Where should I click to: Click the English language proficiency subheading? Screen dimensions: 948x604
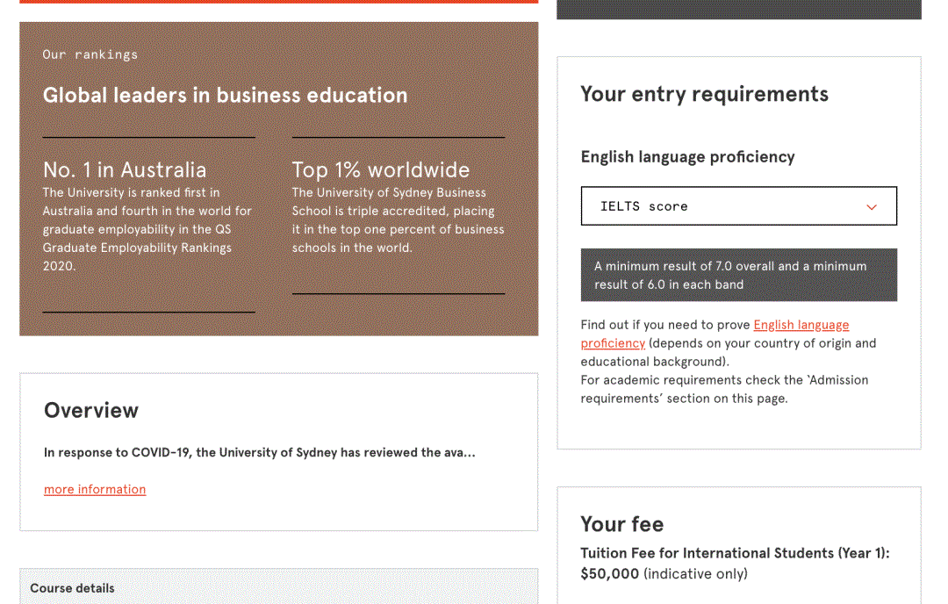(x=687, y=156)
